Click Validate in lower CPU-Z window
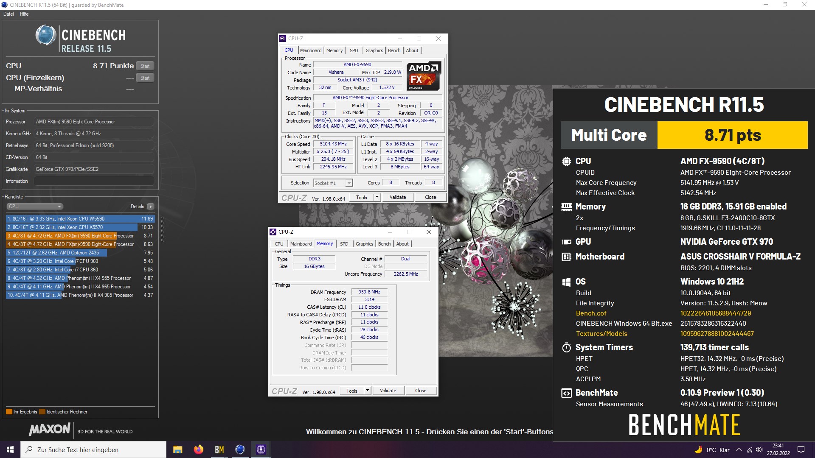The height and width of the screenshot is (458, 815). coord(388,391)
